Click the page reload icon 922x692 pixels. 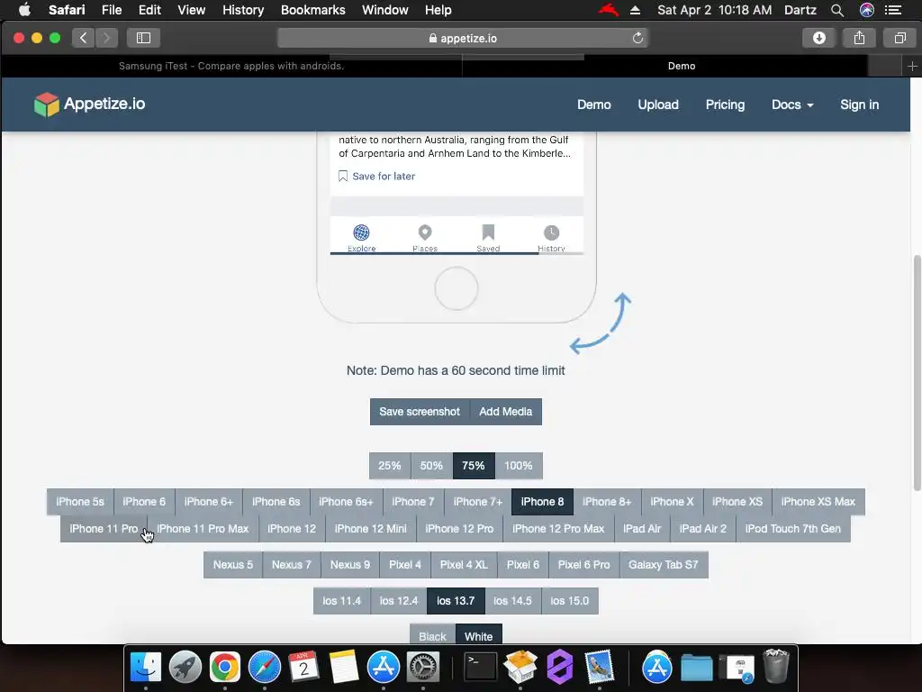[x=637, y=38]
